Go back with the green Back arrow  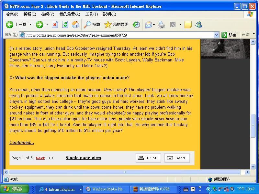coord(10,25)
